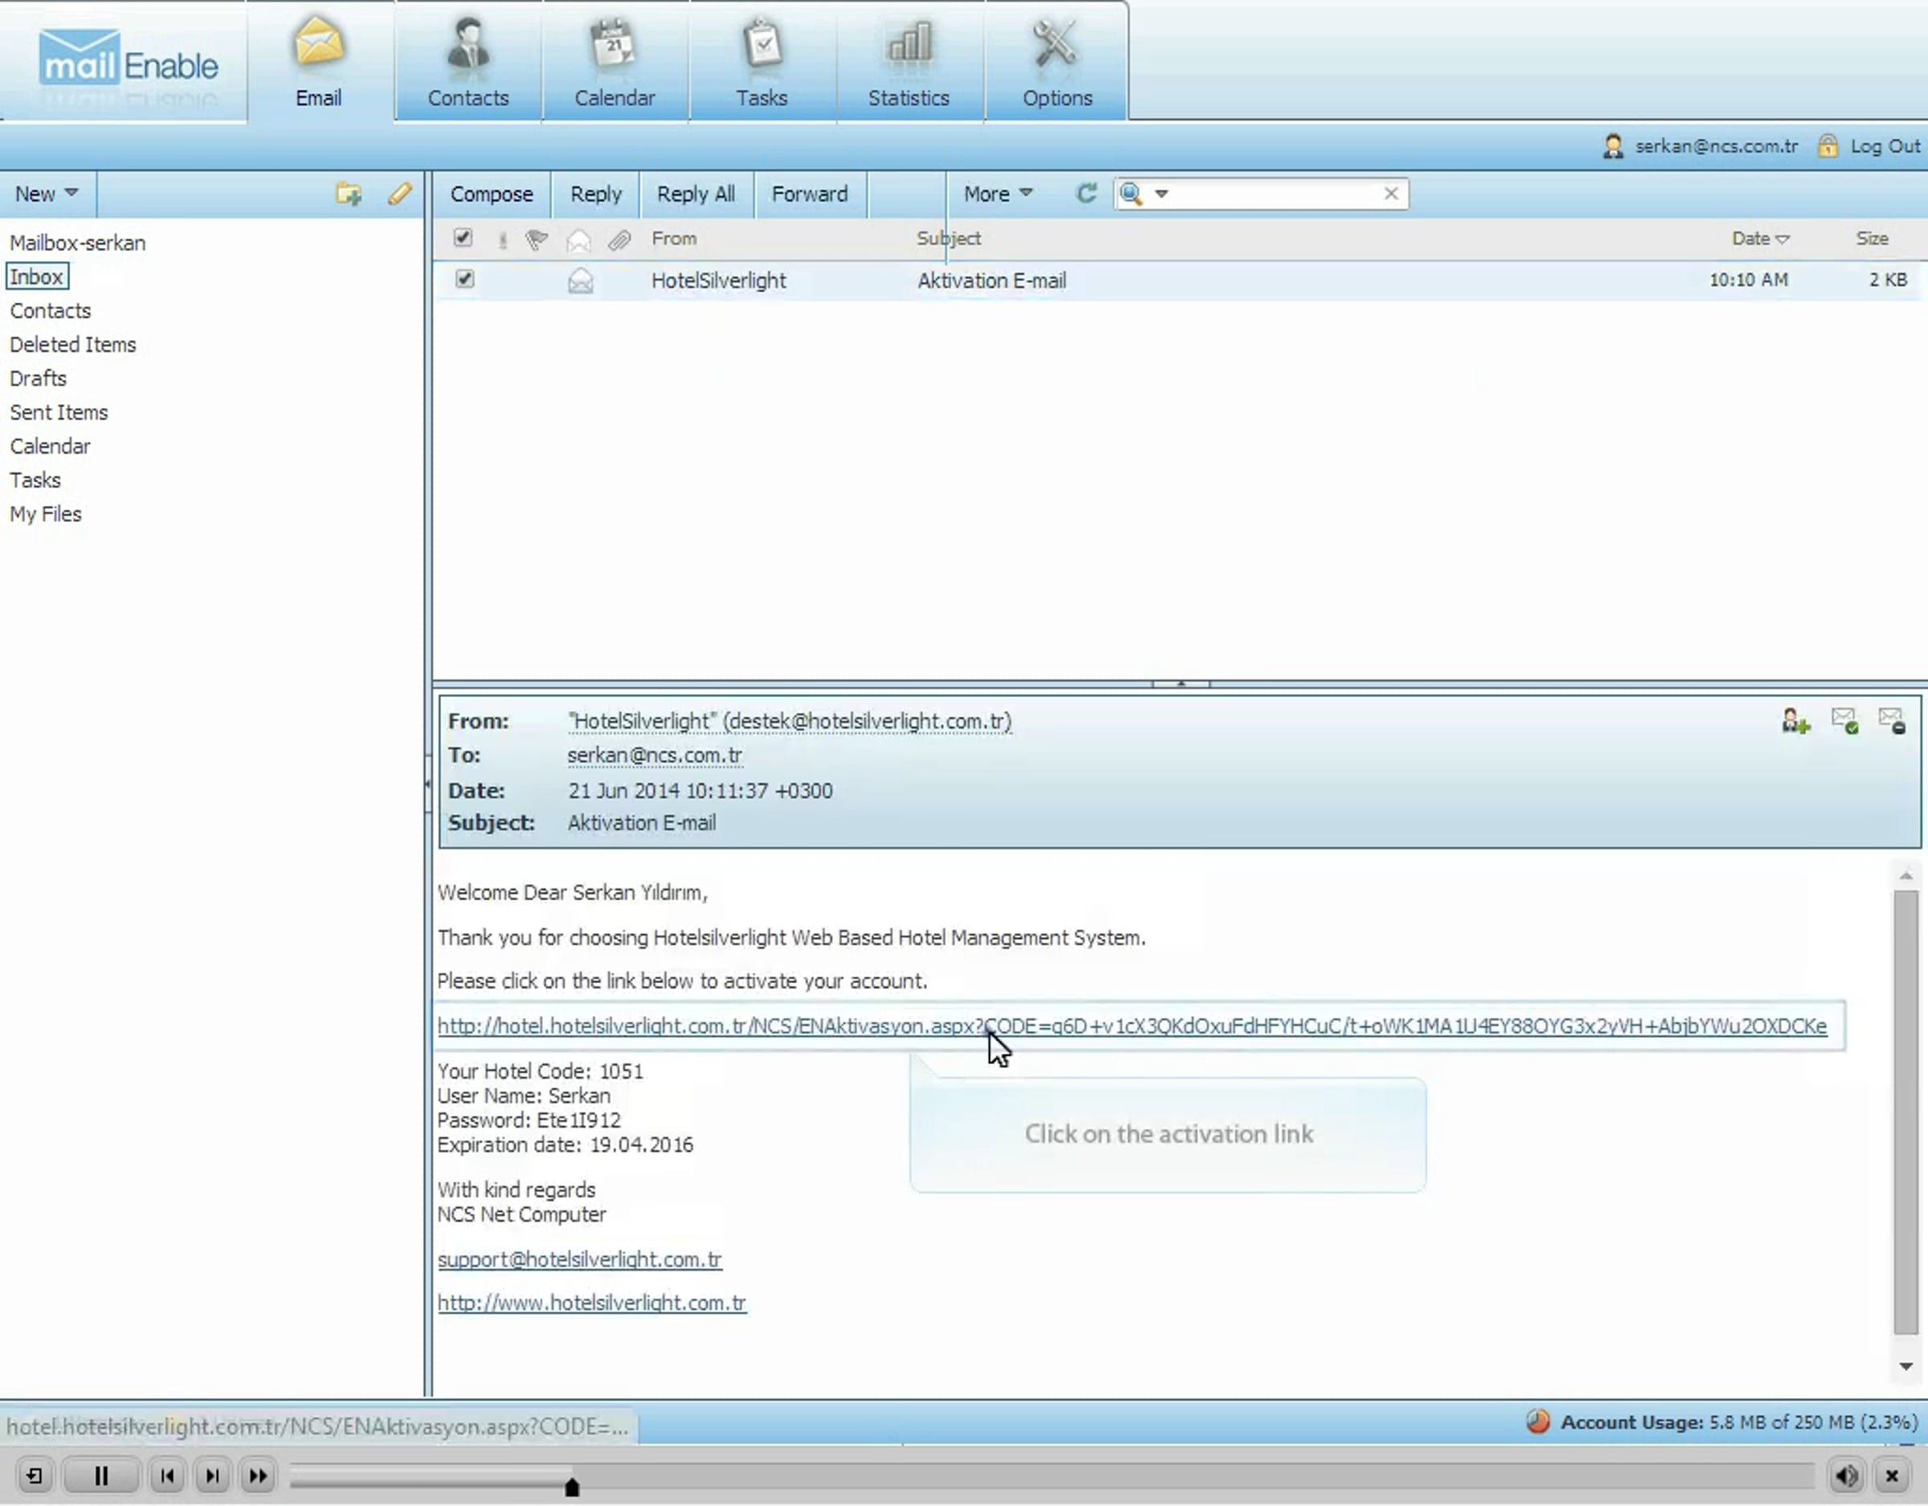
Task: Click the envelope with green check icon
Action: coord(1844,721)
